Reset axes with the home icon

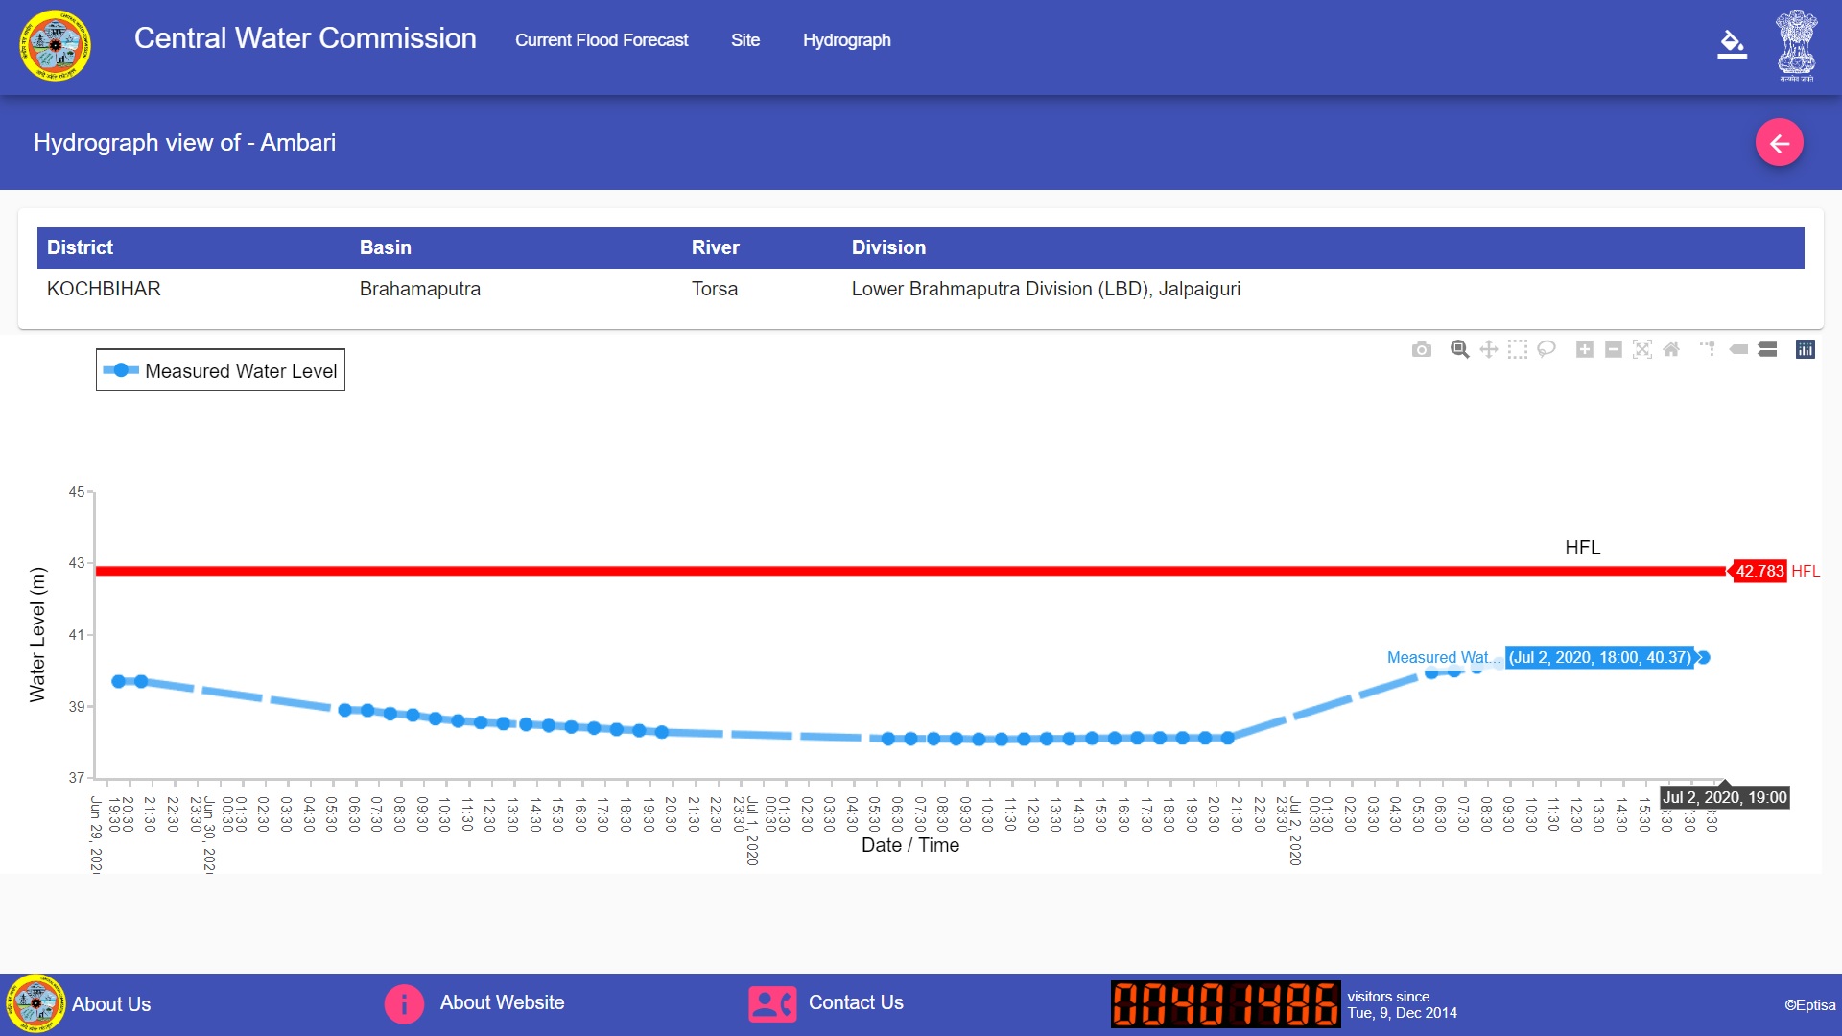pyautogui.click(x=1671, y=350)
